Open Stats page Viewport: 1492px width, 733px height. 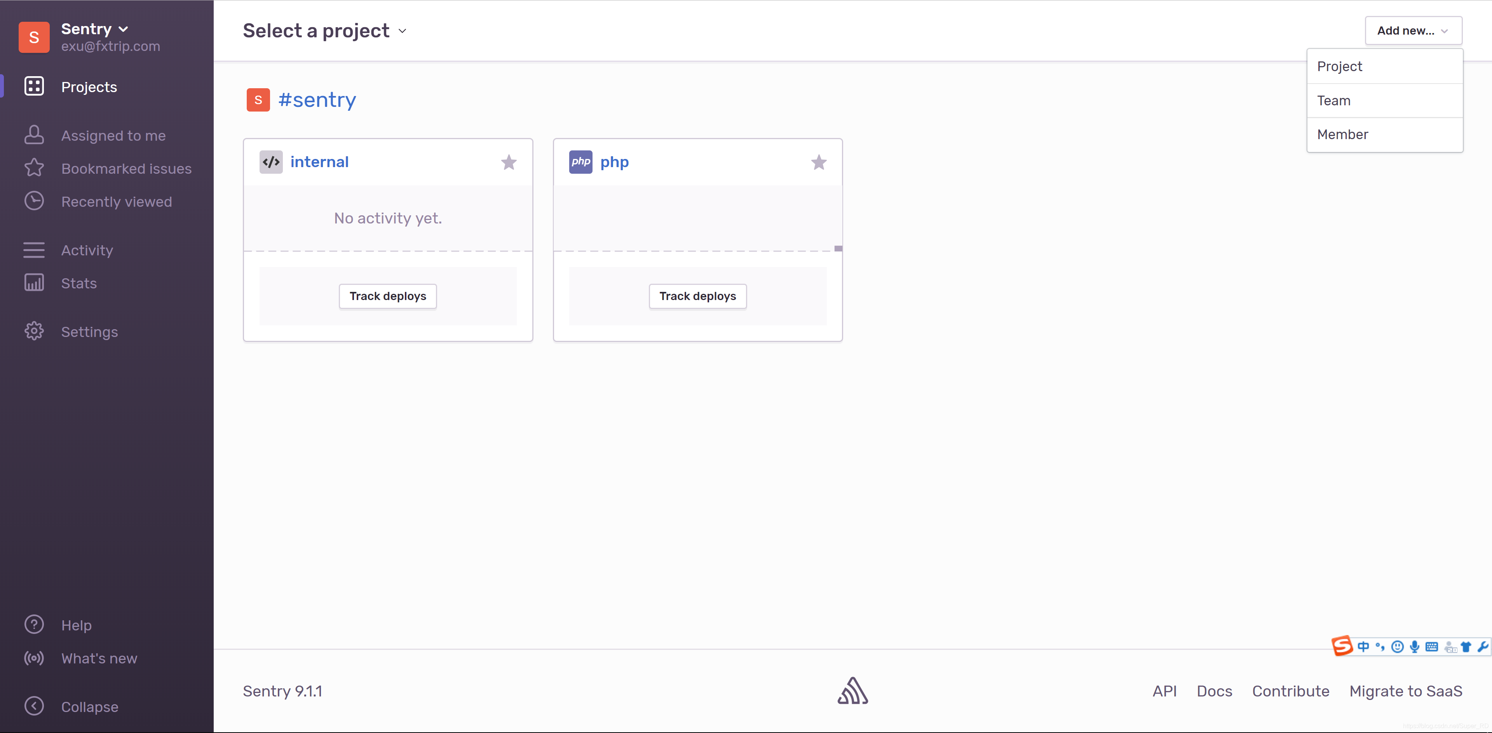click(x=79, y=283)
